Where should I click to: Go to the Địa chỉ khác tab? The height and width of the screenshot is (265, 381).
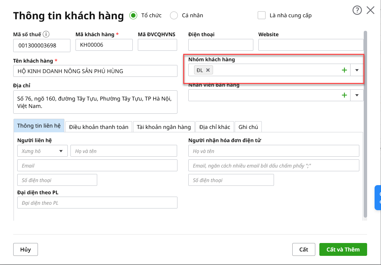[215, 127]
